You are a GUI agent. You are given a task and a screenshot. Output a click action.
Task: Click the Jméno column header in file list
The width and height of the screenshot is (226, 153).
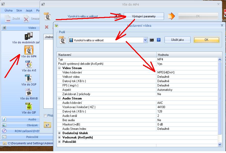coord(48,37)
